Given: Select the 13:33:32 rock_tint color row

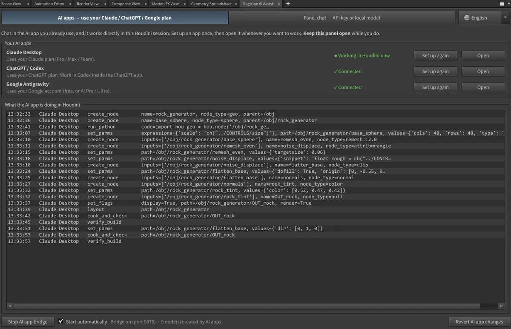Looking at the screenshot, I should click(255, 191).
